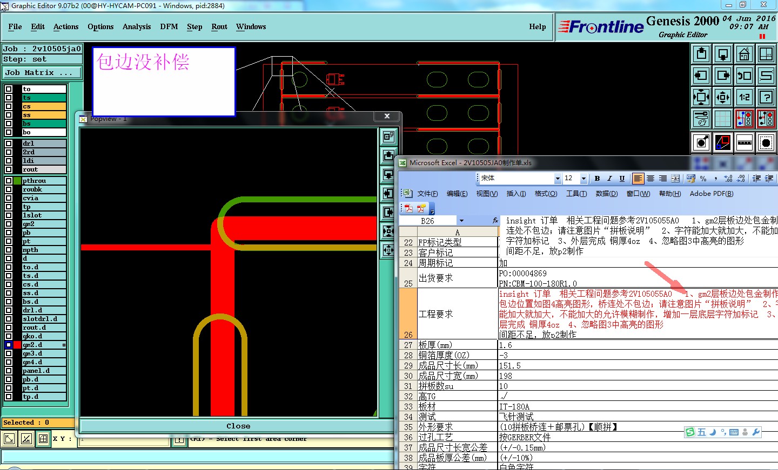Image resolution: width=778 pixels, height=470 pixels.
Task: Click percent style icon in Excel
Action: point(703,179)
